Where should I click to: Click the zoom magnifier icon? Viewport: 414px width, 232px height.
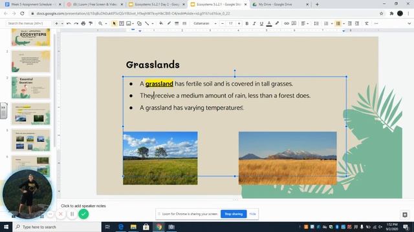(100, 23)
